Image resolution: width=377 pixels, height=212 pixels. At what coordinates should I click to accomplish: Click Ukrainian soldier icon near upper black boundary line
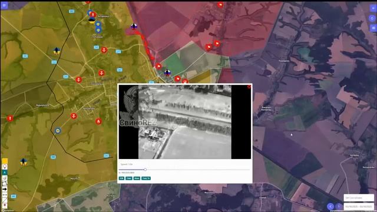pos(57,51)
